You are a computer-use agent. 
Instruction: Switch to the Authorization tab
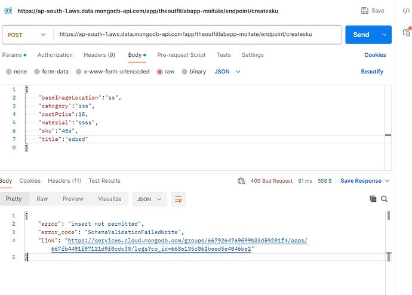(55, 55)
